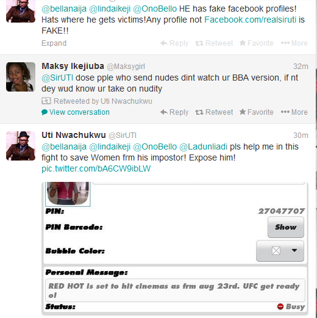Open the Bubble Color dropdown

(x=280, y=251)
